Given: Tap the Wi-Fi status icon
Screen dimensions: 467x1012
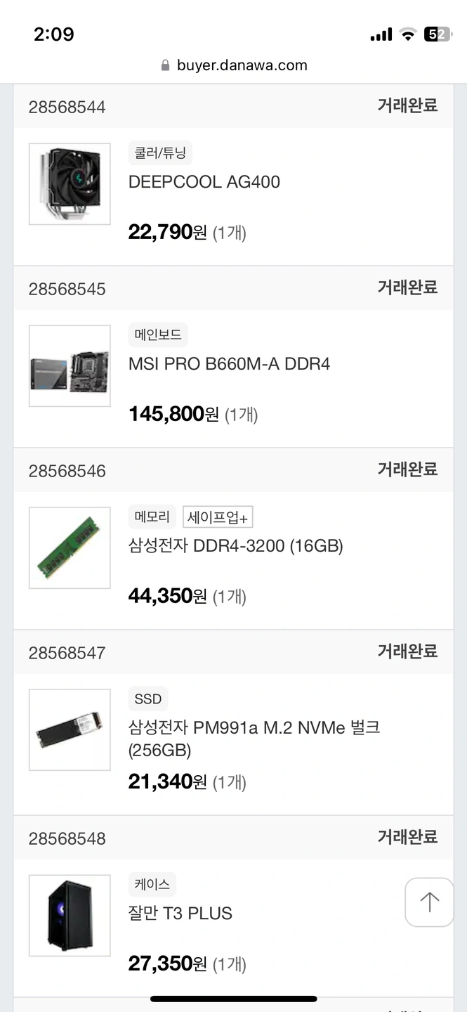Looking at the screenshot, I should 407,34.
